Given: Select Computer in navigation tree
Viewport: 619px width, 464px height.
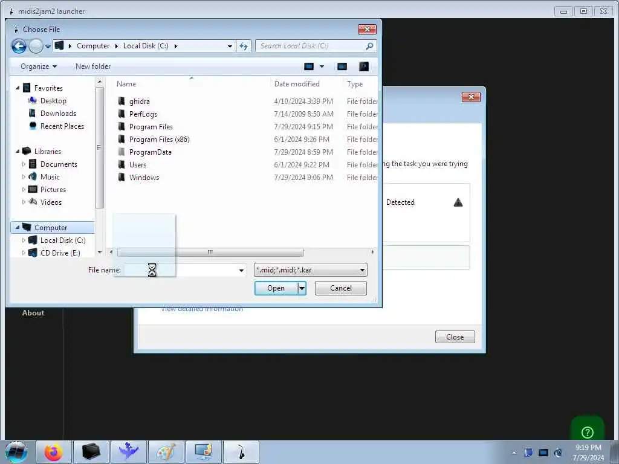Looking at the screenshot, I should [51, 228].
